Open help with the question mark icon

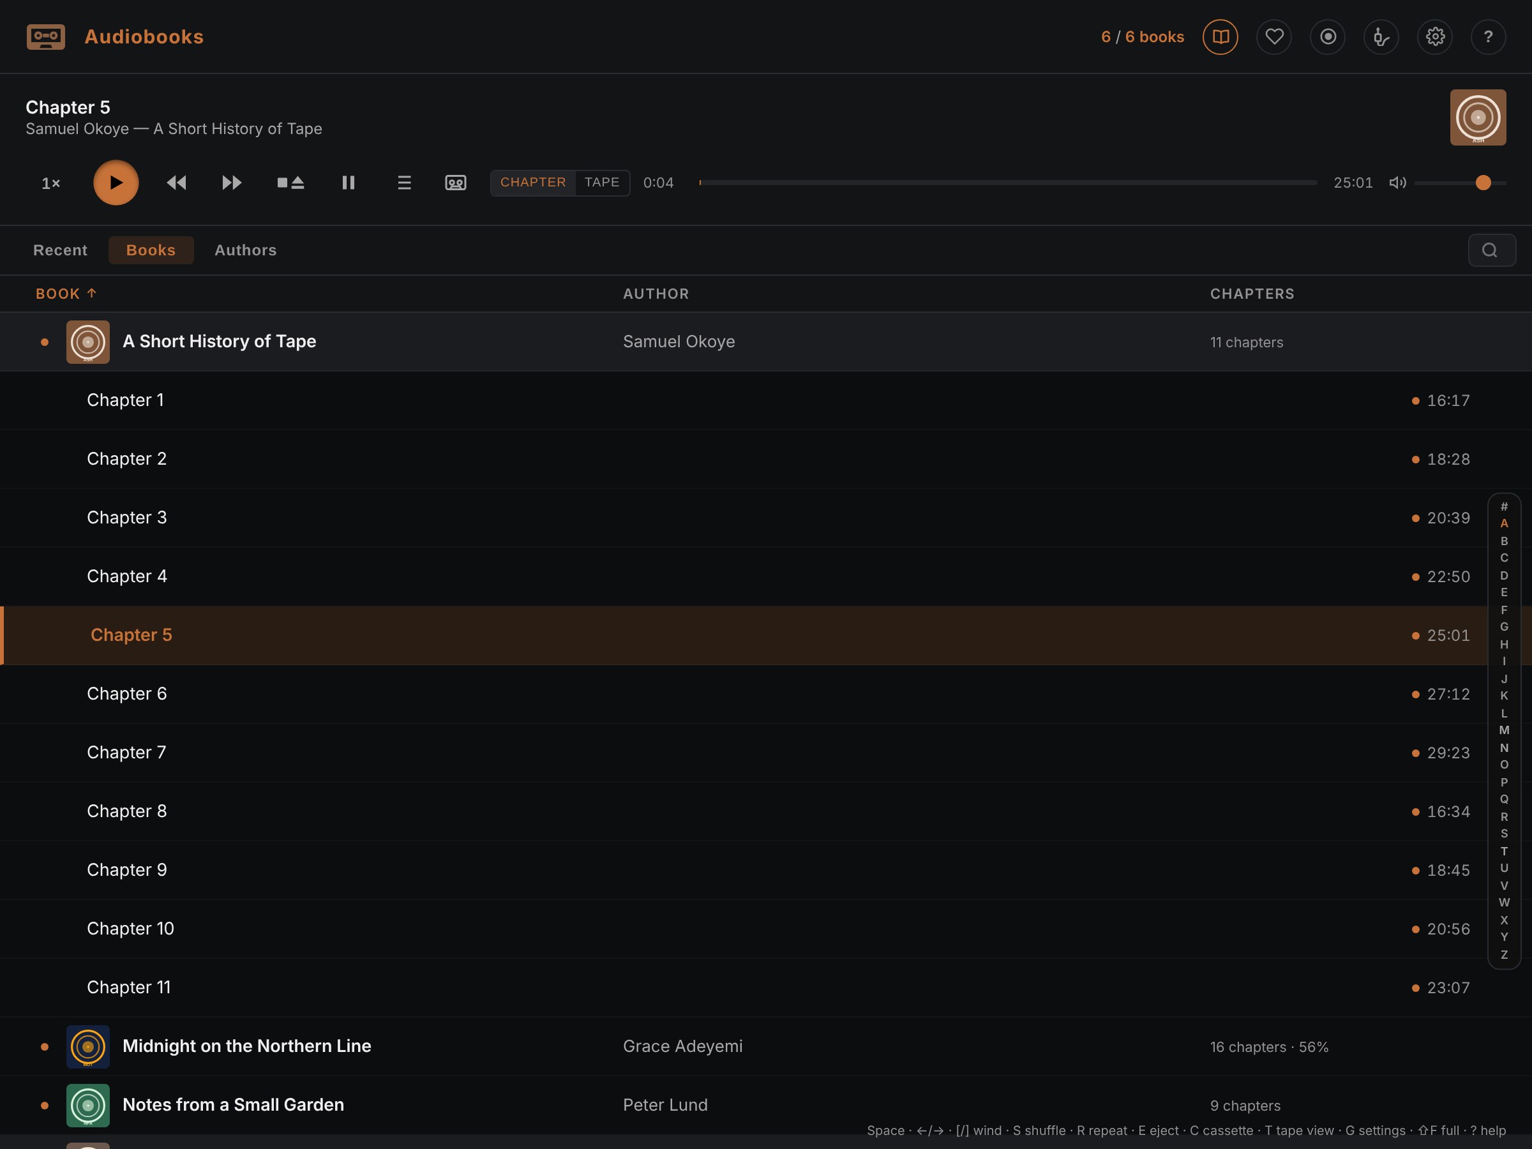[x=1489, y=37]
